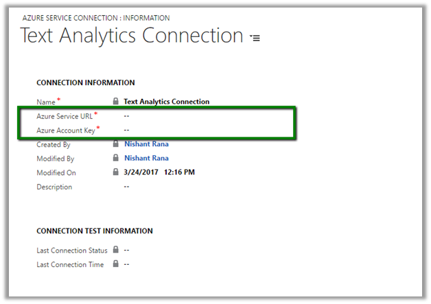Open the form selector next to the title
431x304 pixels.
pos(256,38)
